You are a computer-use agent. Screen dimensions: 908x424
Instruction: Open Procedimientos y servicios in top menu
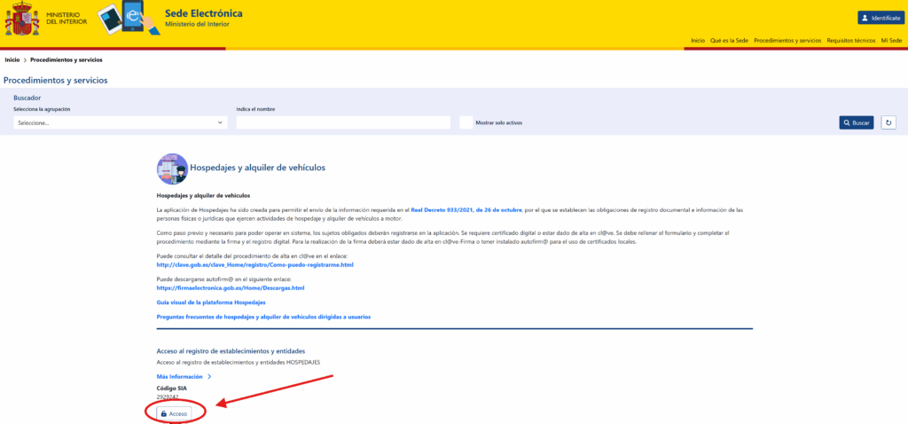pos(787,41)
